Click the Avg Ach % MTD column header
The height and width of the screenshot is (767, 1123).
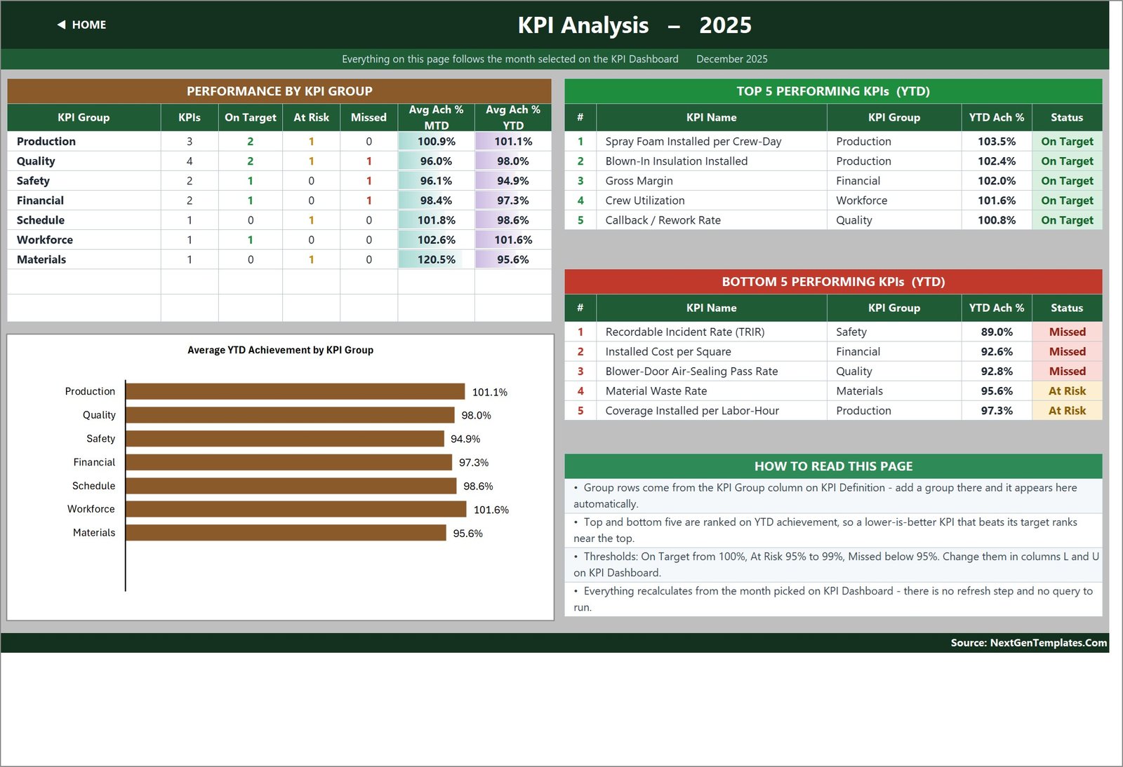[x=436, y=117]
